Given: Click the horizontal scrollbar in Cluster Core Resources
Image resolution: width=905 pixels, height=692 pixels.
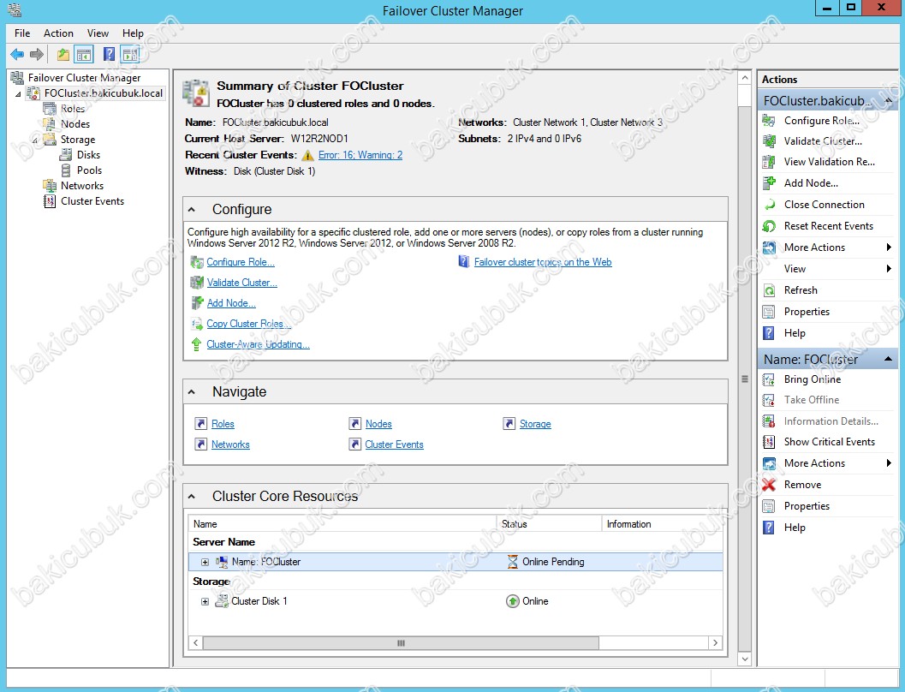Looking at the screenshot, I should coord(401,643).
